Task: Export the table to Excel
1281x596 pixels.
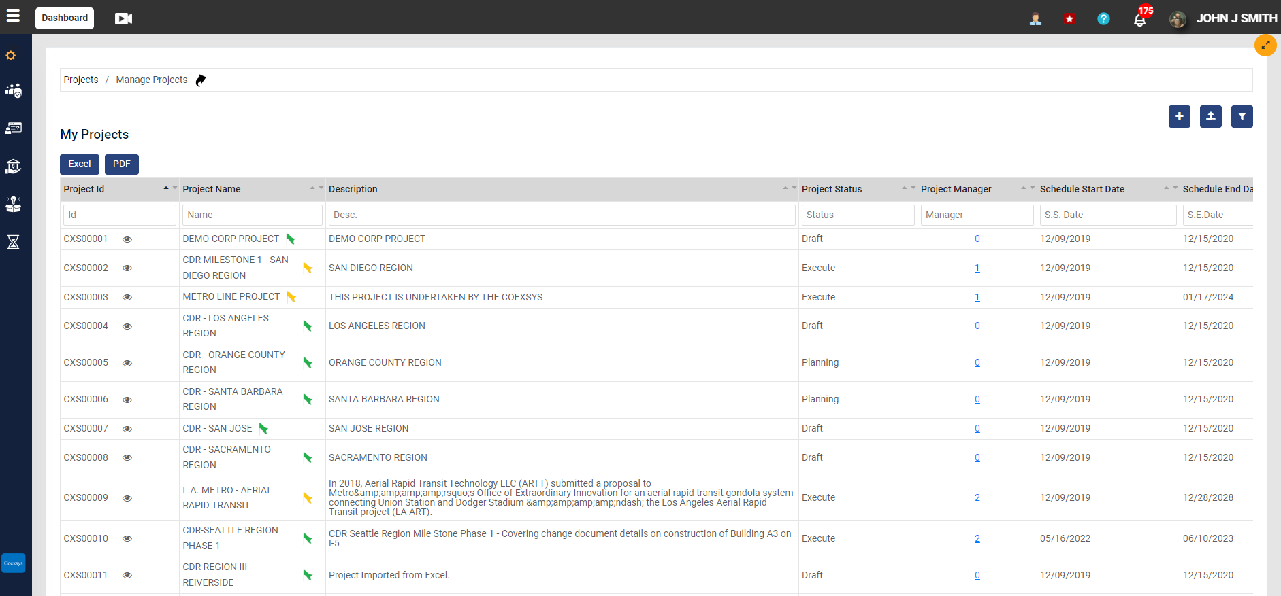Action: click(80, 164)
